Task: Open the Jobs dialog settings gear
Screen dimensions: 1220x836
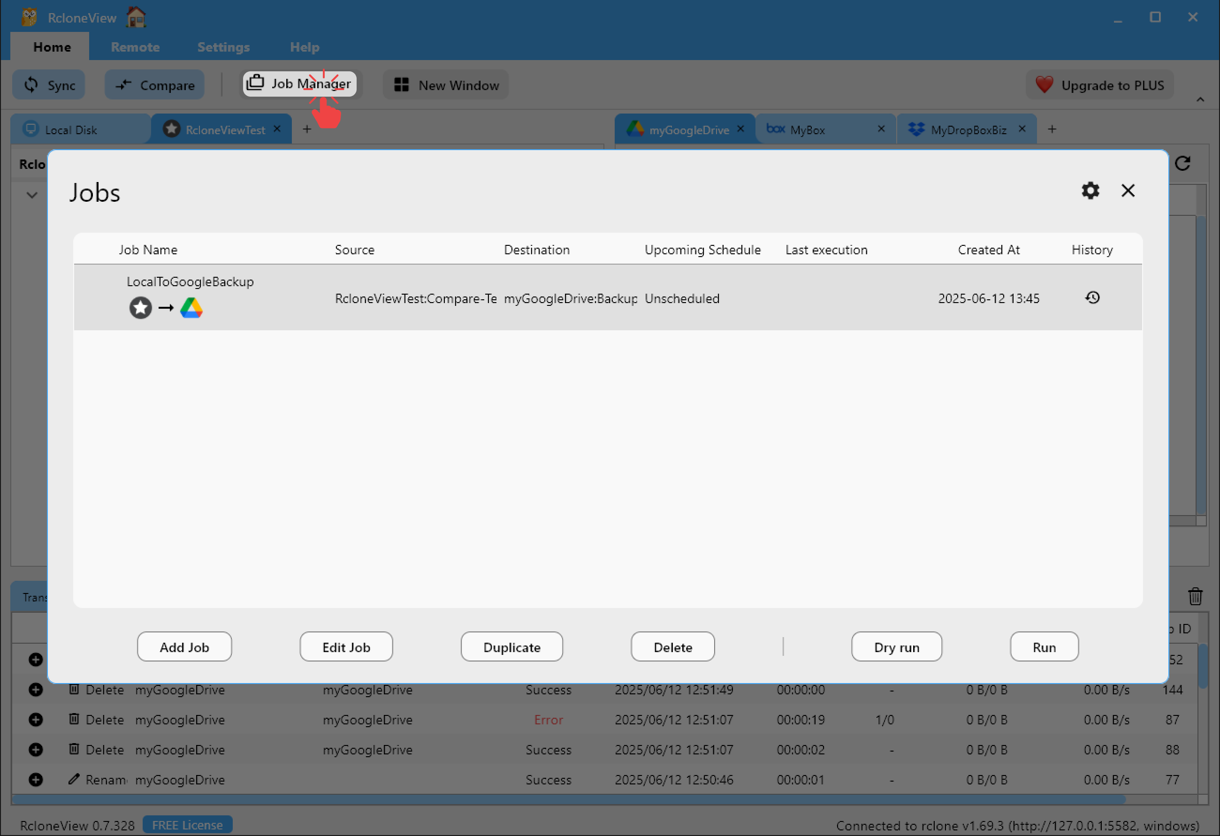Action: pyautogui.click(x=1090, y=190)
